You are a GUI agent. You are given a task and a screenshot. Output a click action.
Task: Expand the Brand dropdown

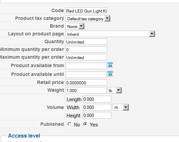[75, 26]
